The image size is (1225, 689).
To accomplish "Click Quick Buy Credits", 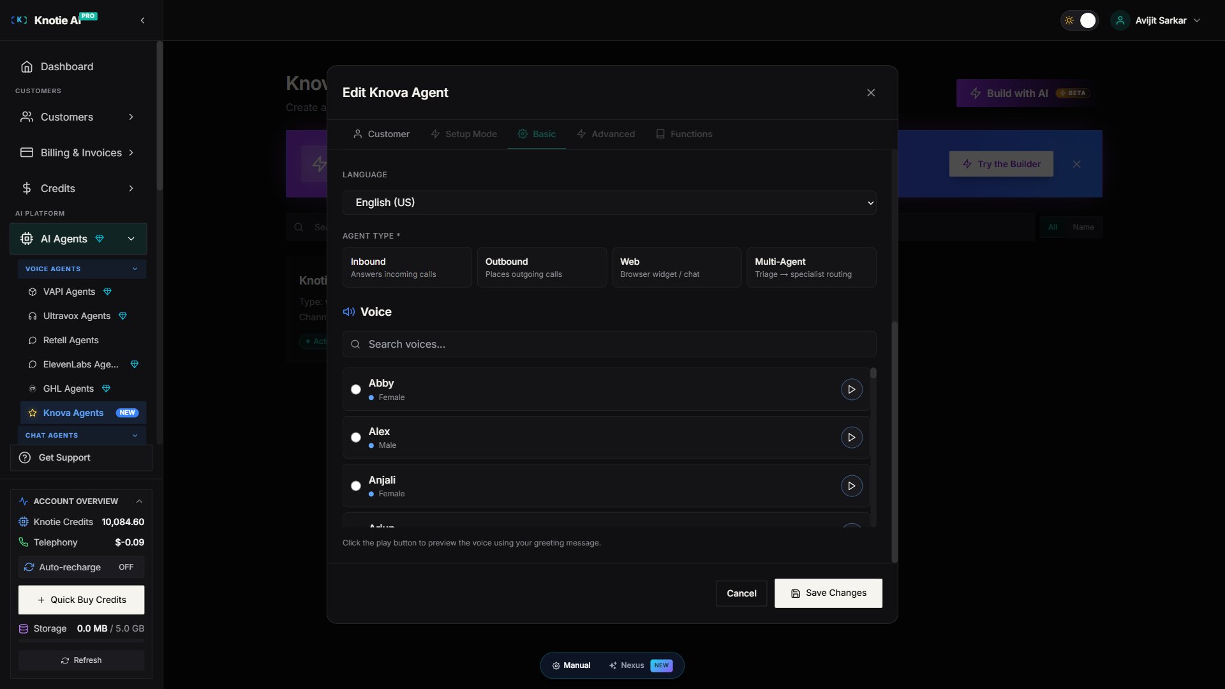I will click(x=81, y=600).
